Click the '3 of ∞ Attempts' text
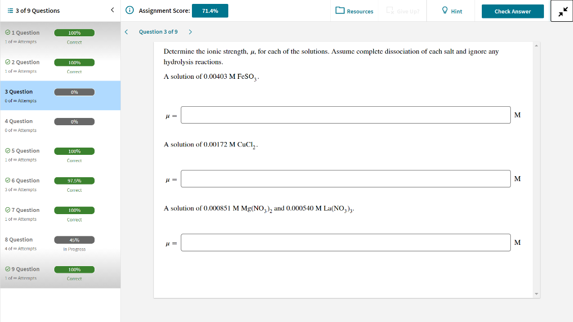 21,190
